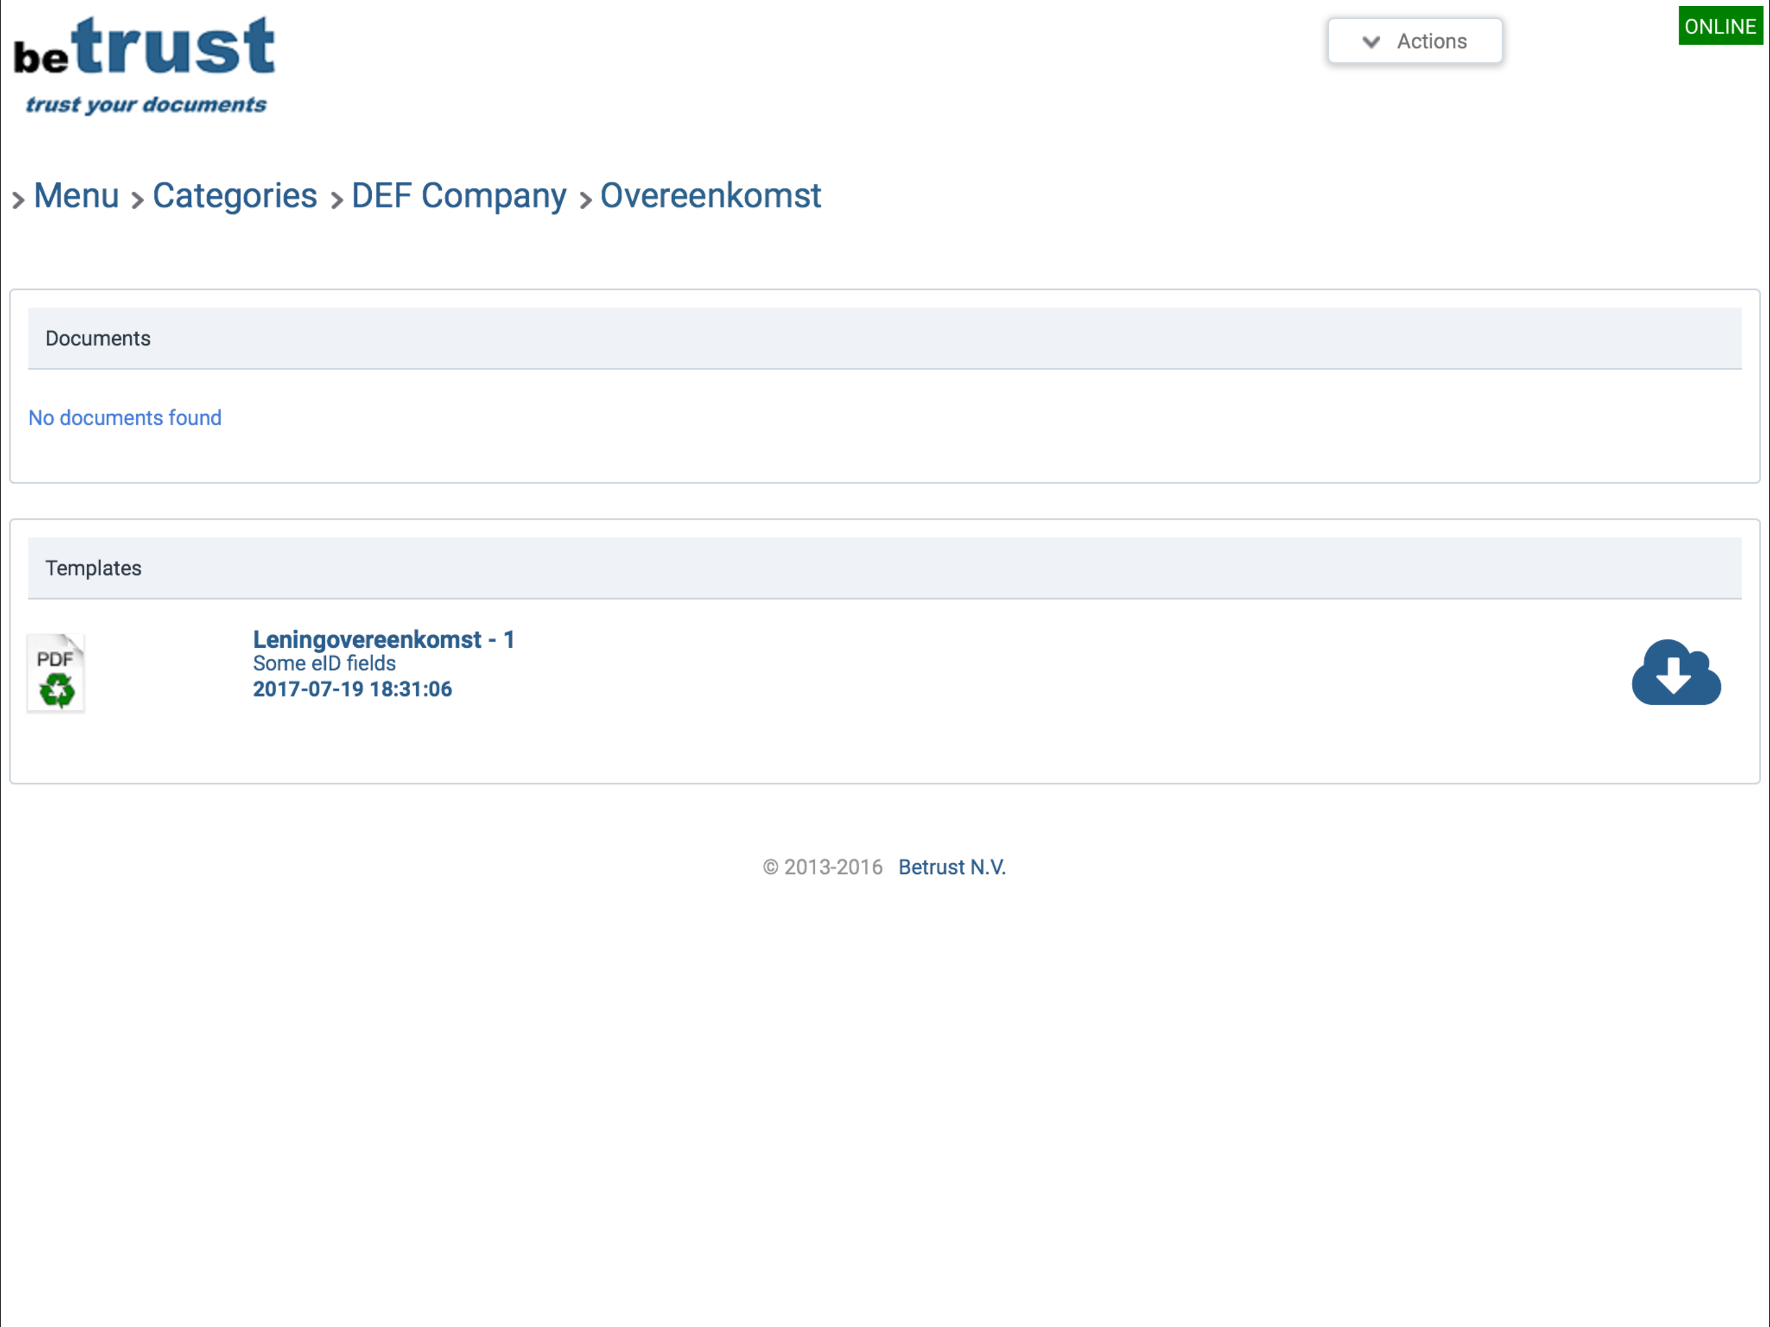The image size is (1770, 1327).
Task: Click the Templates section header
Action: [x=93, y=568]
